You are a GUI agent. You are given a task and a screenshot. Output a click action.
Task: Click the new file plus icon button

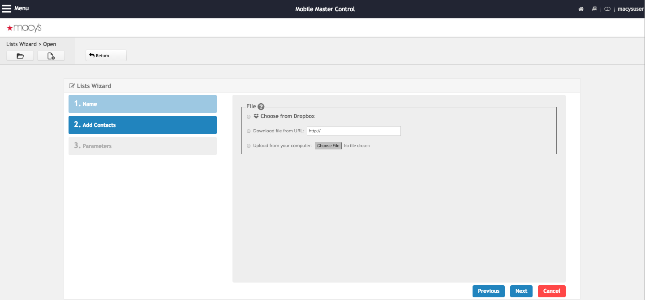(x=51, y=56)
